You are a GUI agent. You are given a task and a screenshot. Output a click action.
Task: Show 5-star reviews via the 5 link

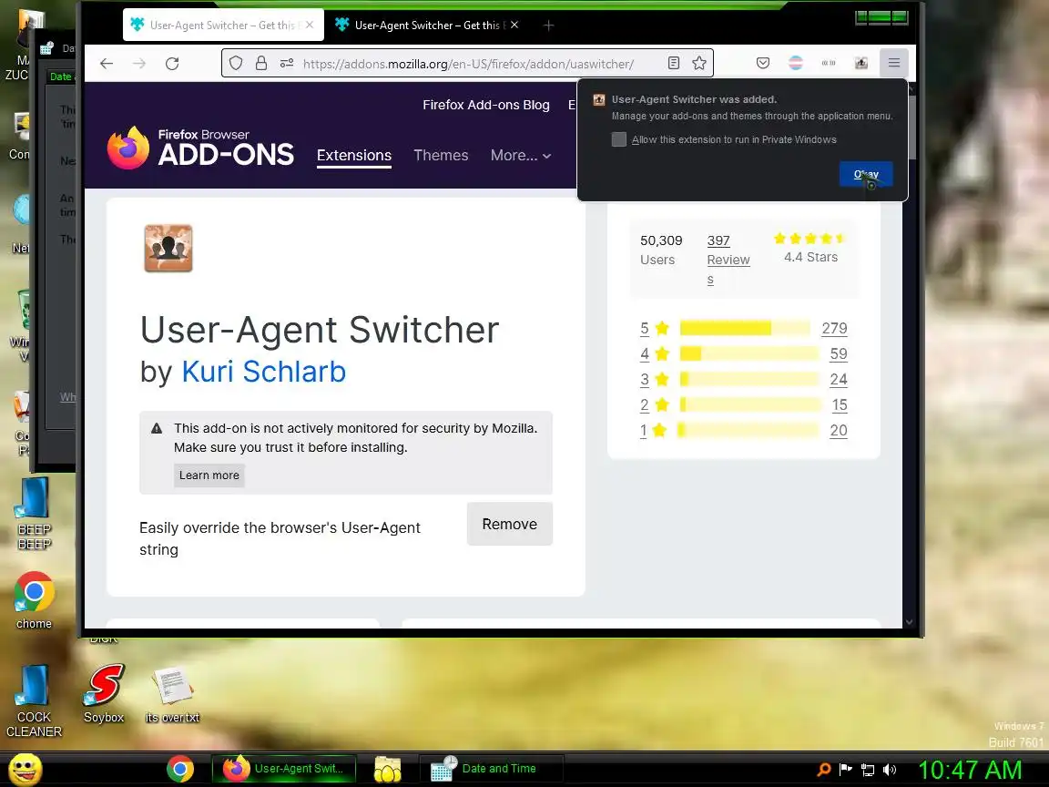(x=645, y=329)
